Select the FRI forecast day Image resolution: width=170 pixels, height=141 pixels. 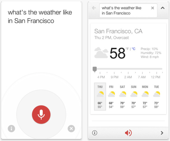click(111, 97)
